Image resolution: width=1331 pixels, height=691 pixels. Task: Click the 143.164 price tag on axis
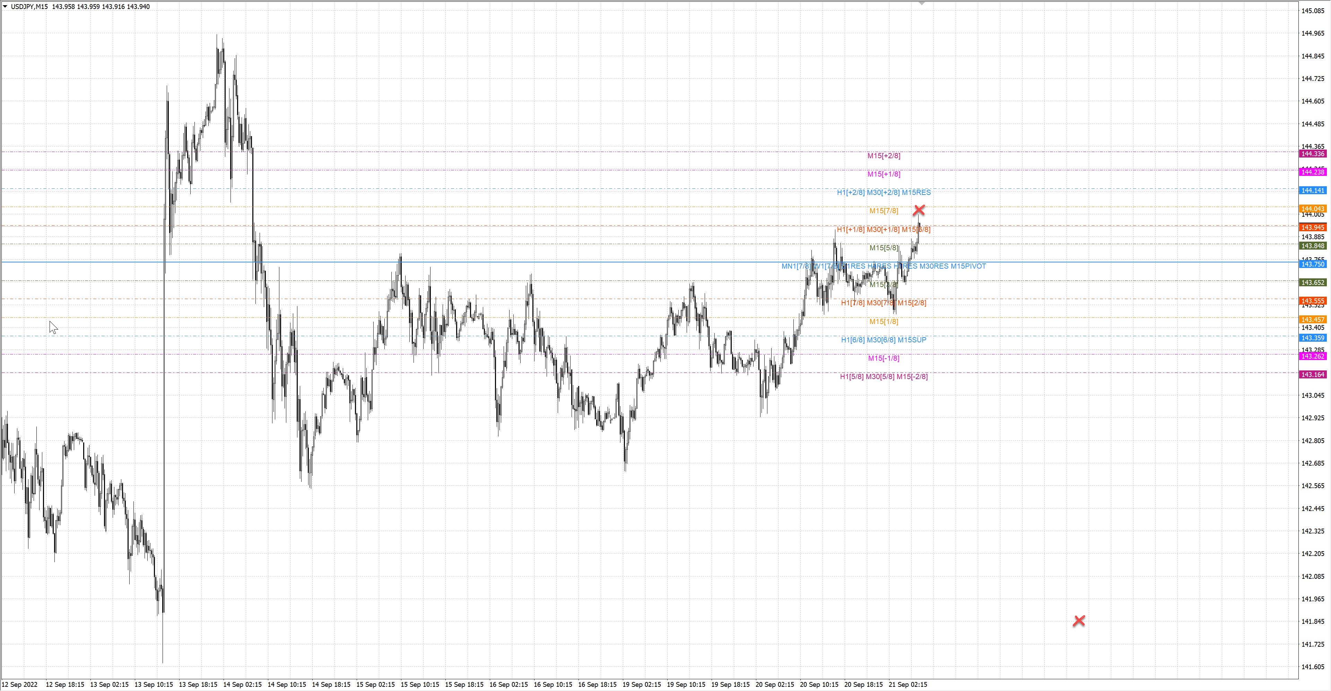pos(1312,375)
